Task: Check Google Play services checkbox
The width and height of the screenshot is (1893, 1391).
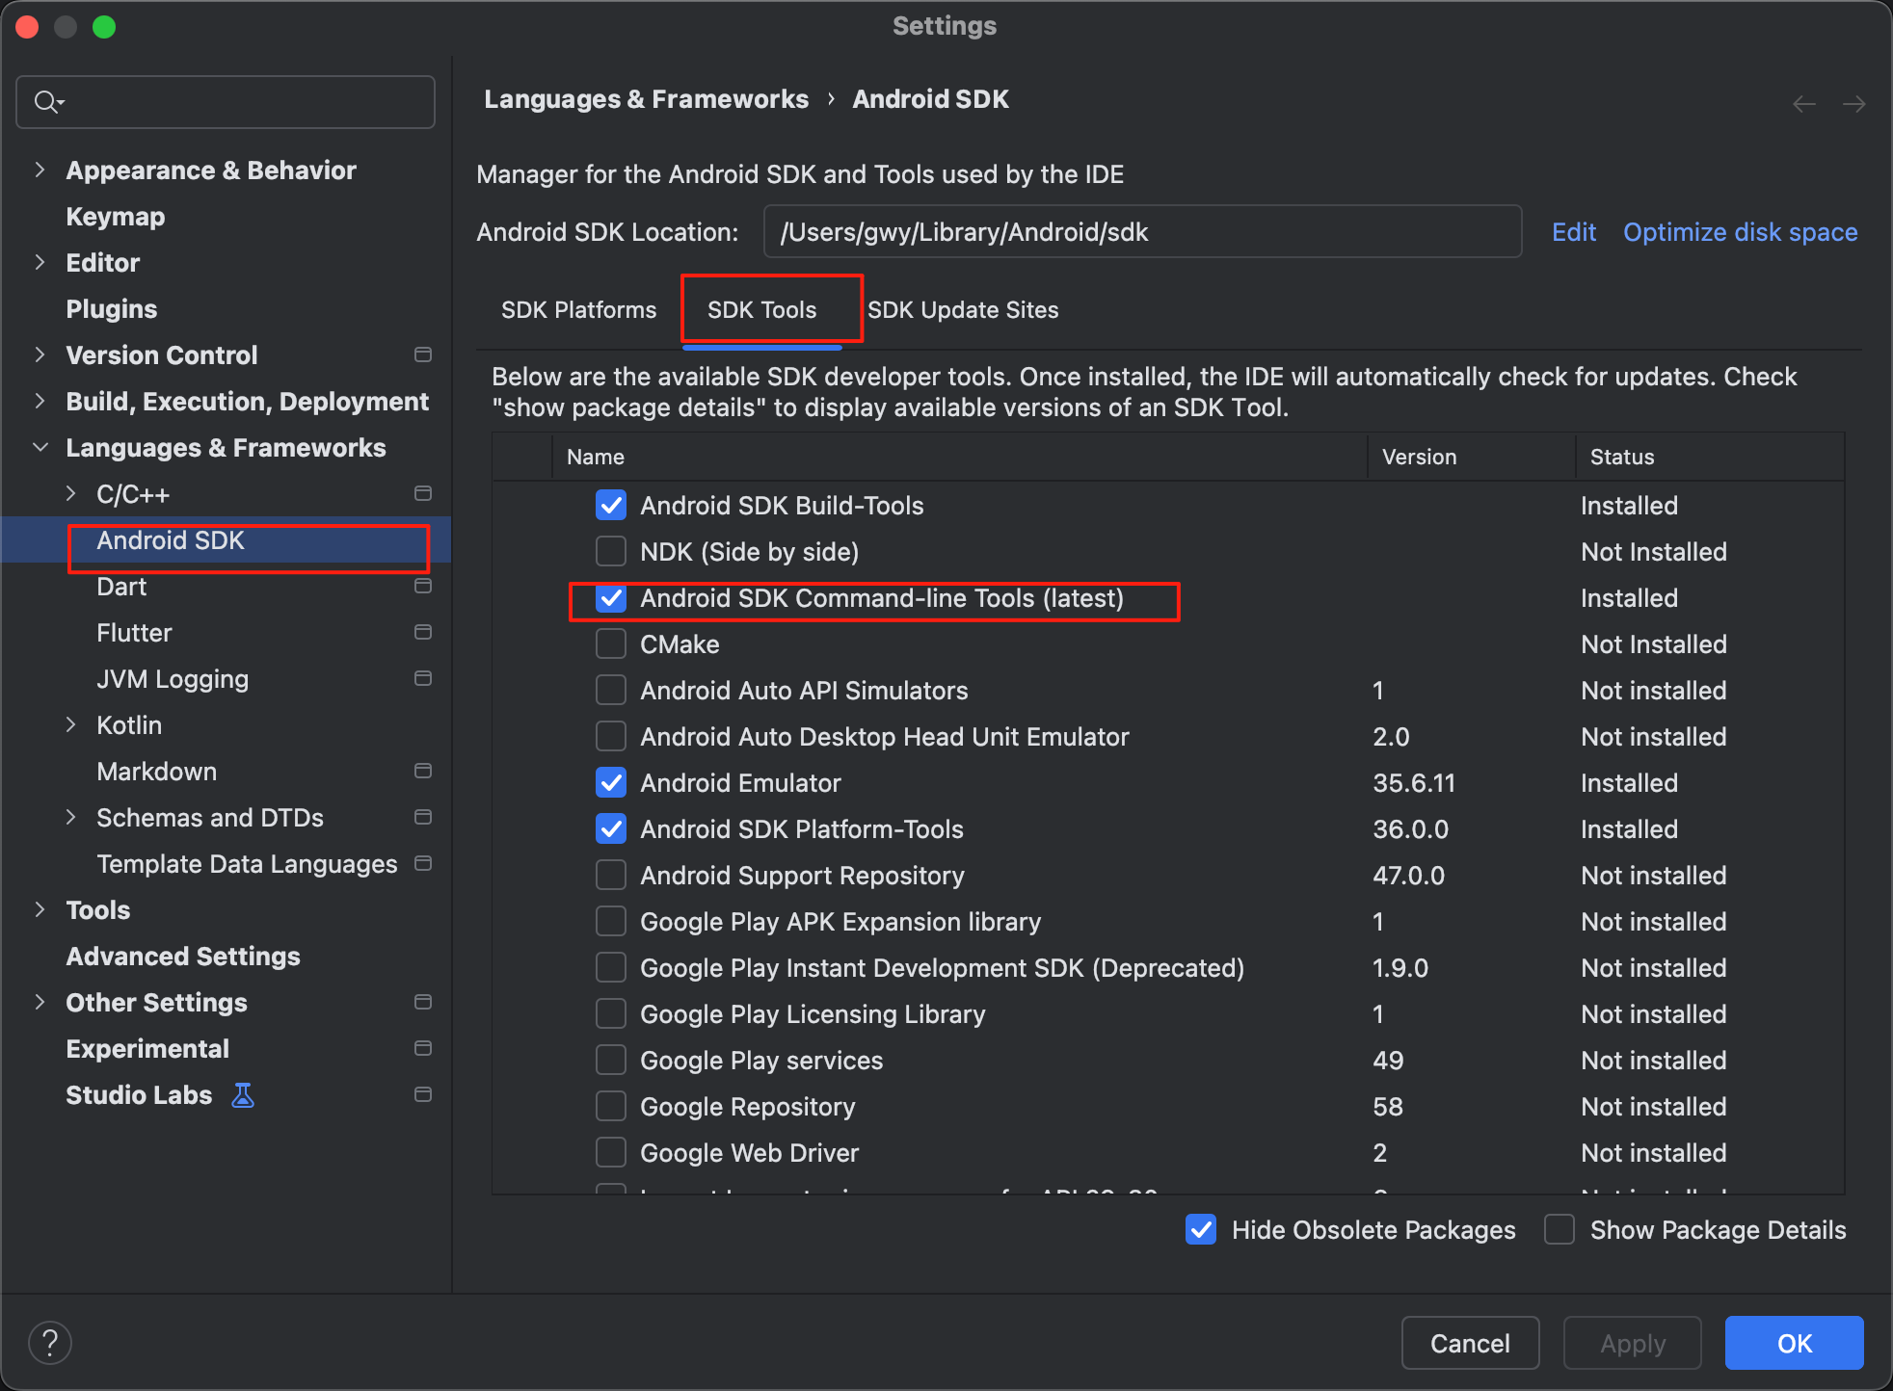Action: [611, 1060]
